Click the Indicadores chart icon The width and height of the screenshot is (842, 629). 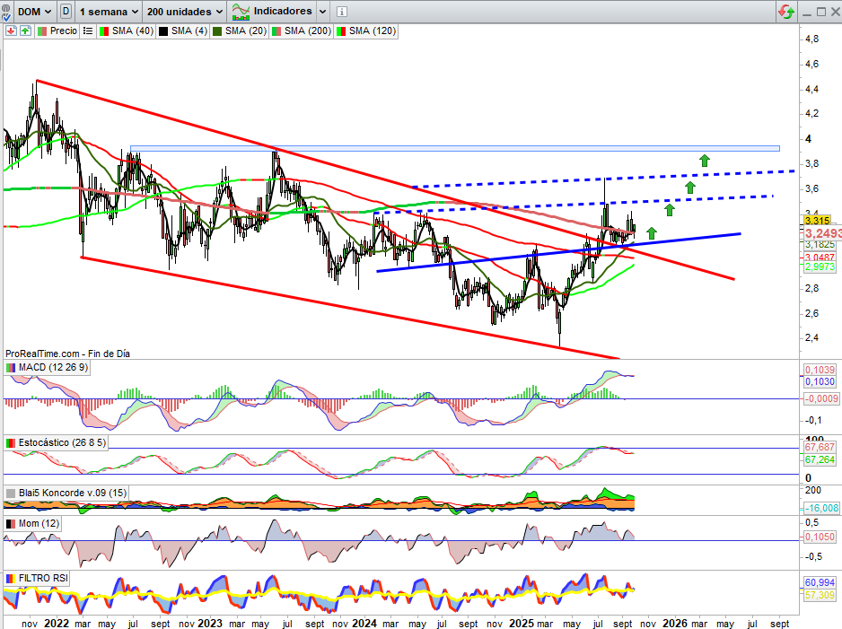[x=241, y=12]
